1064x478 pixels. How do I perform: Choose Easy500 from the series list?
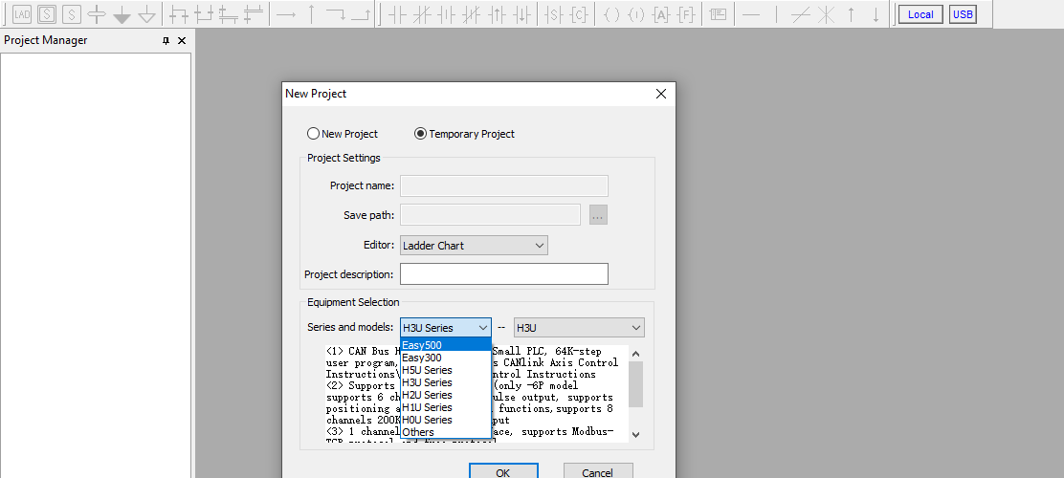tap(446, 345)
